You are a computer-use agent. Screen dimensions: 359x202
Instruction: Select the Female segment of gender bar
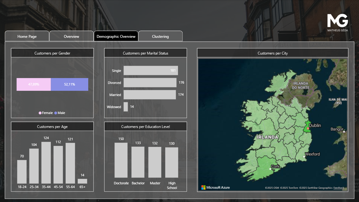[x=34, y=84]
